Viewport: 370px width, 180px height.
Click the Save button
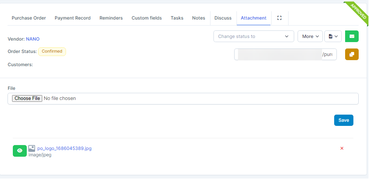tap(343, 120)
